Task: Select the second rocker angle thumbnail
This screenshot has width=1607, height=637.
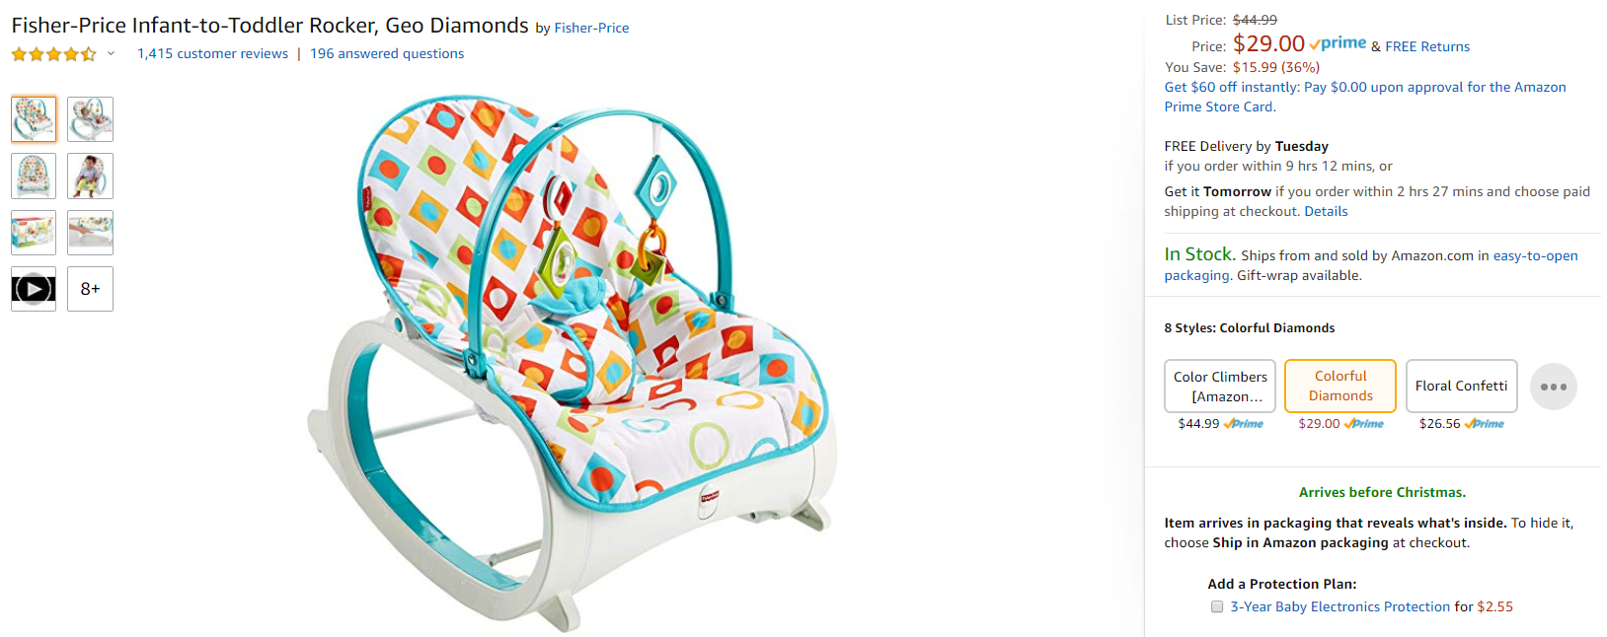Action: coord(90,119)
